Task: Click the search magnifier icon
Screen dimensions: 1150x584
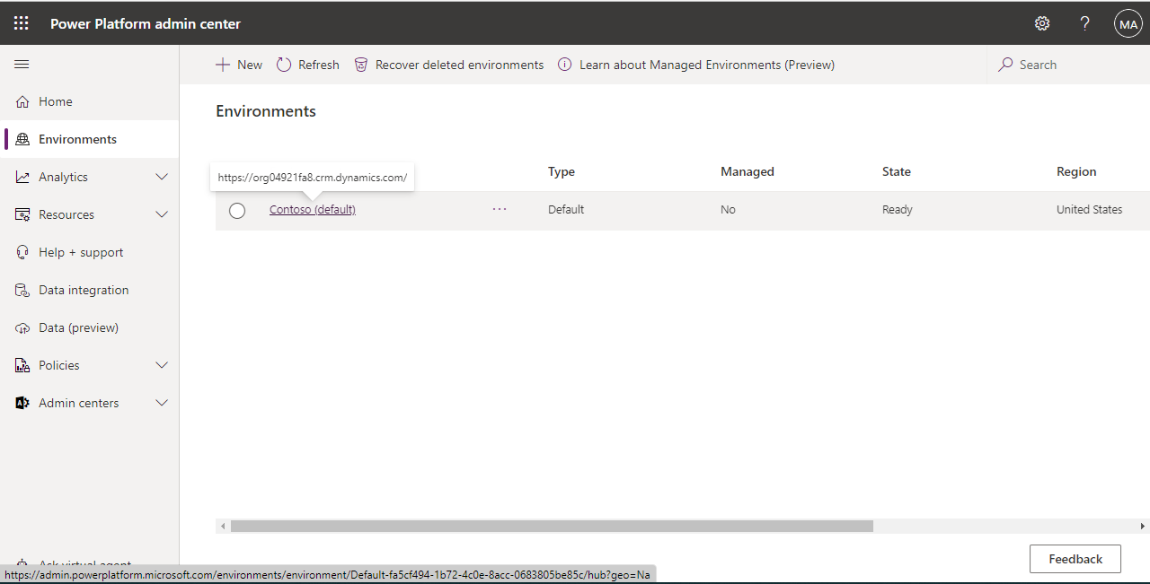Action: coord(1005,65)
